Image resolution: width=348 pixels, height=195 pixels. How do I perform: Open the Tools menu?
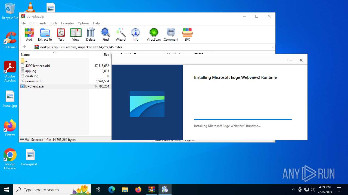54,23
